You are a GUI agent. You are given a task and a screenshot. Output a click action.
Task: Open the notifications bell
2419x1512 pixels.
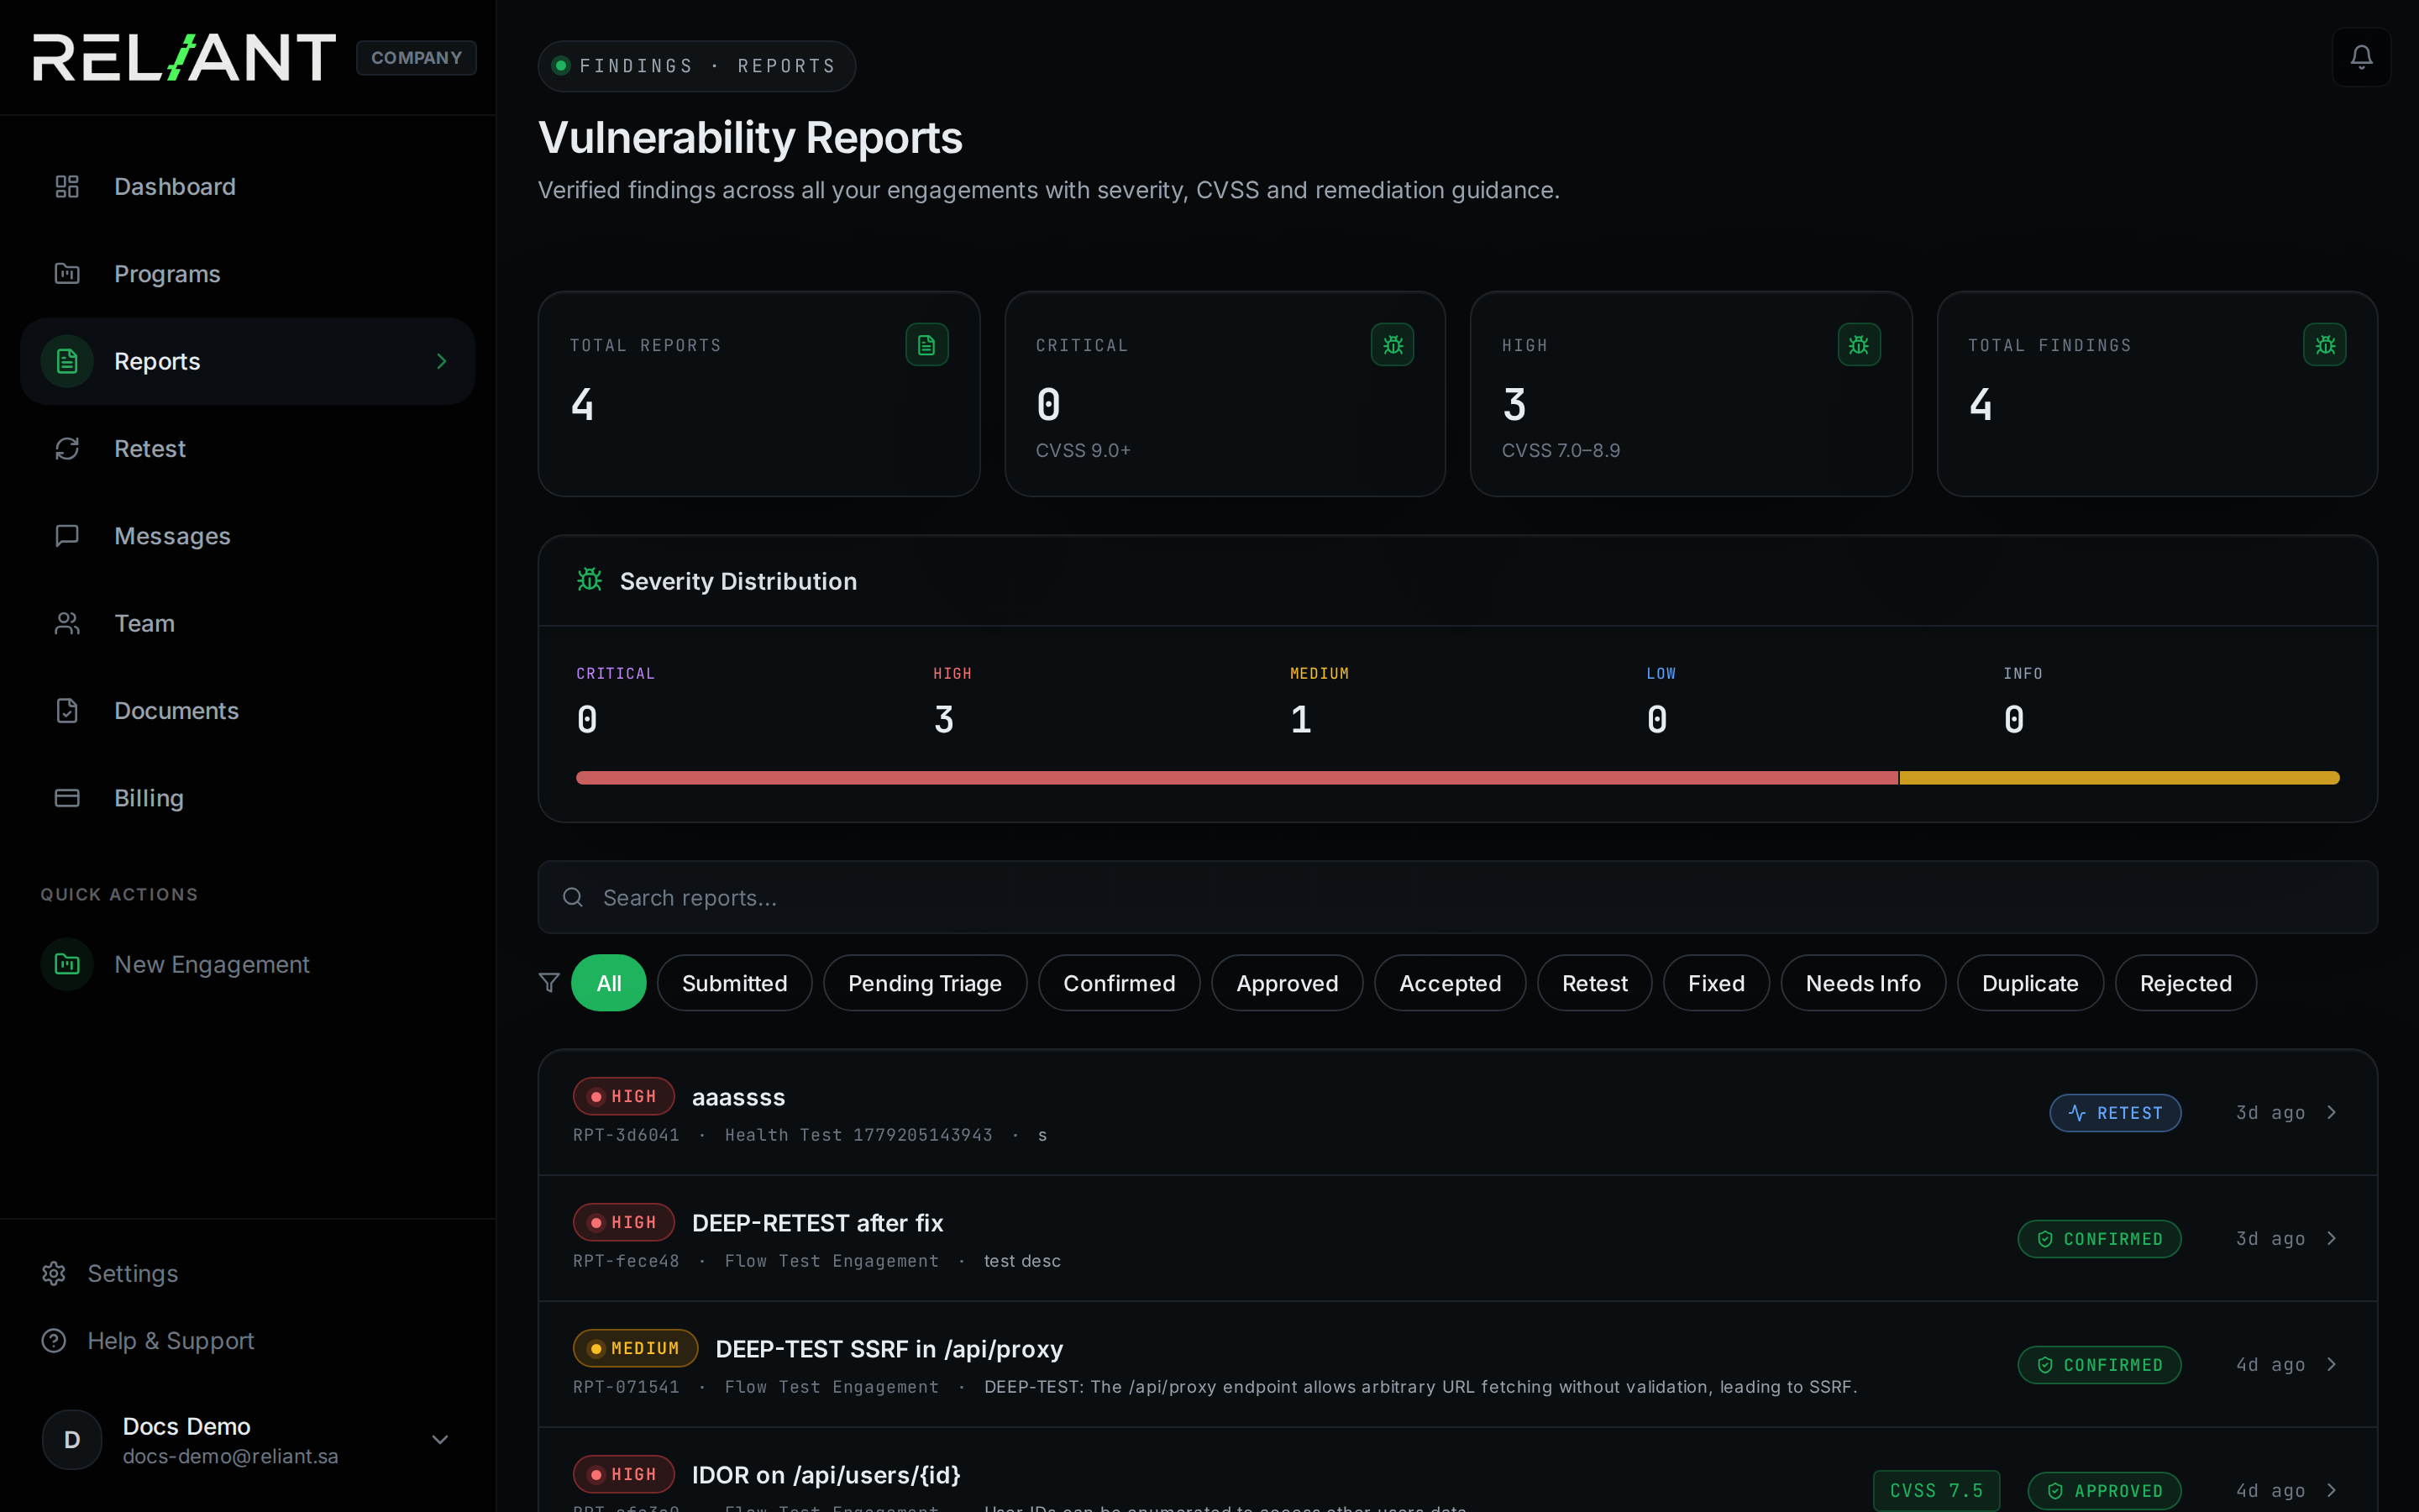2361,57
